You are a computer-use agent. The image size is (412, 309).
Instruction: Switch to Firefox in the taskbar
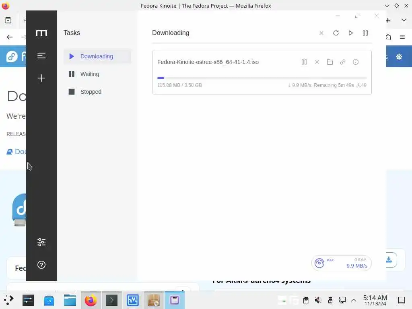91,300
